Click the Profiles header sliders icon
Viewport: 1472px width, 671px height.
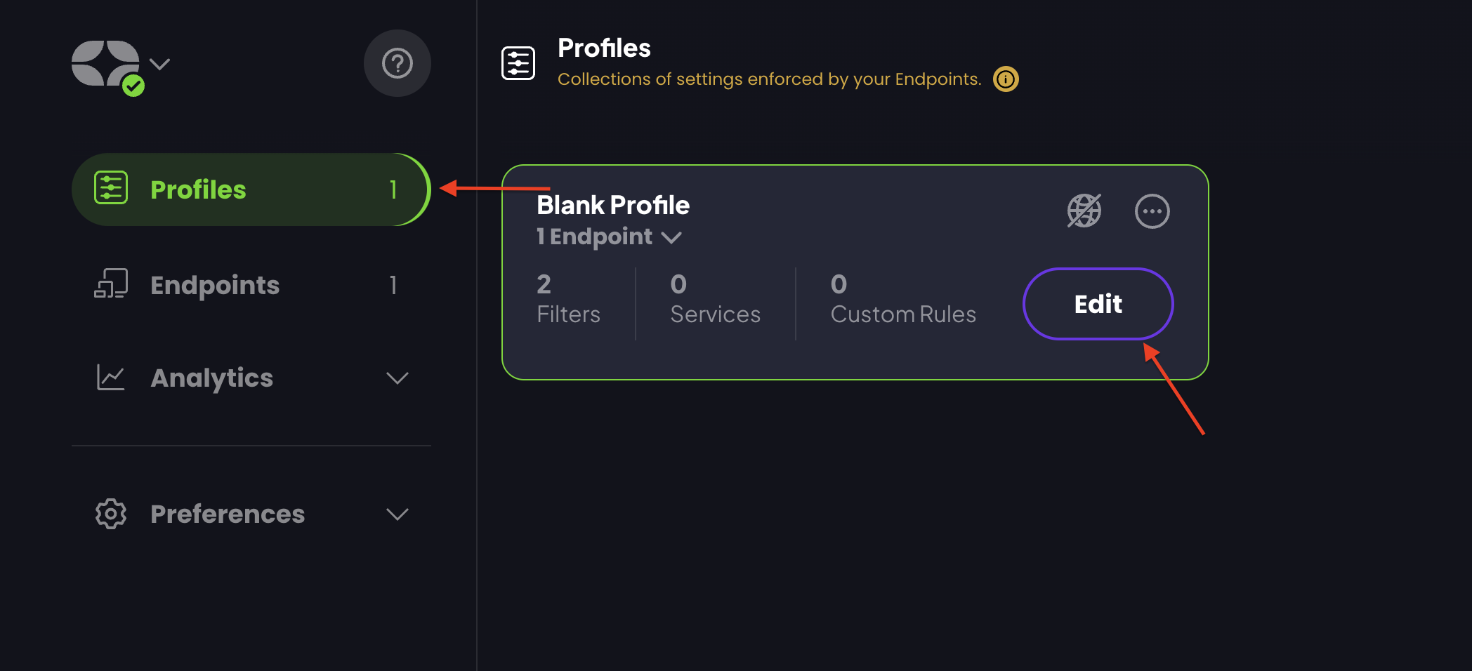point(518,62)
